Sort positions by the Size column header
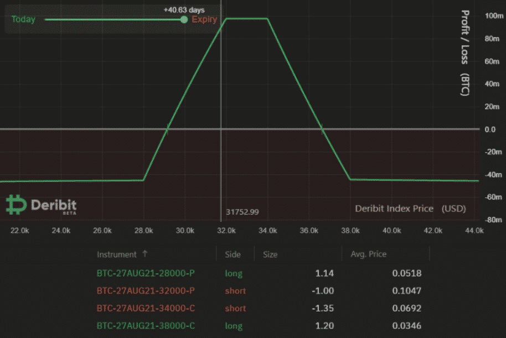This screenshot has height=338, width=506. pos(270,254)
